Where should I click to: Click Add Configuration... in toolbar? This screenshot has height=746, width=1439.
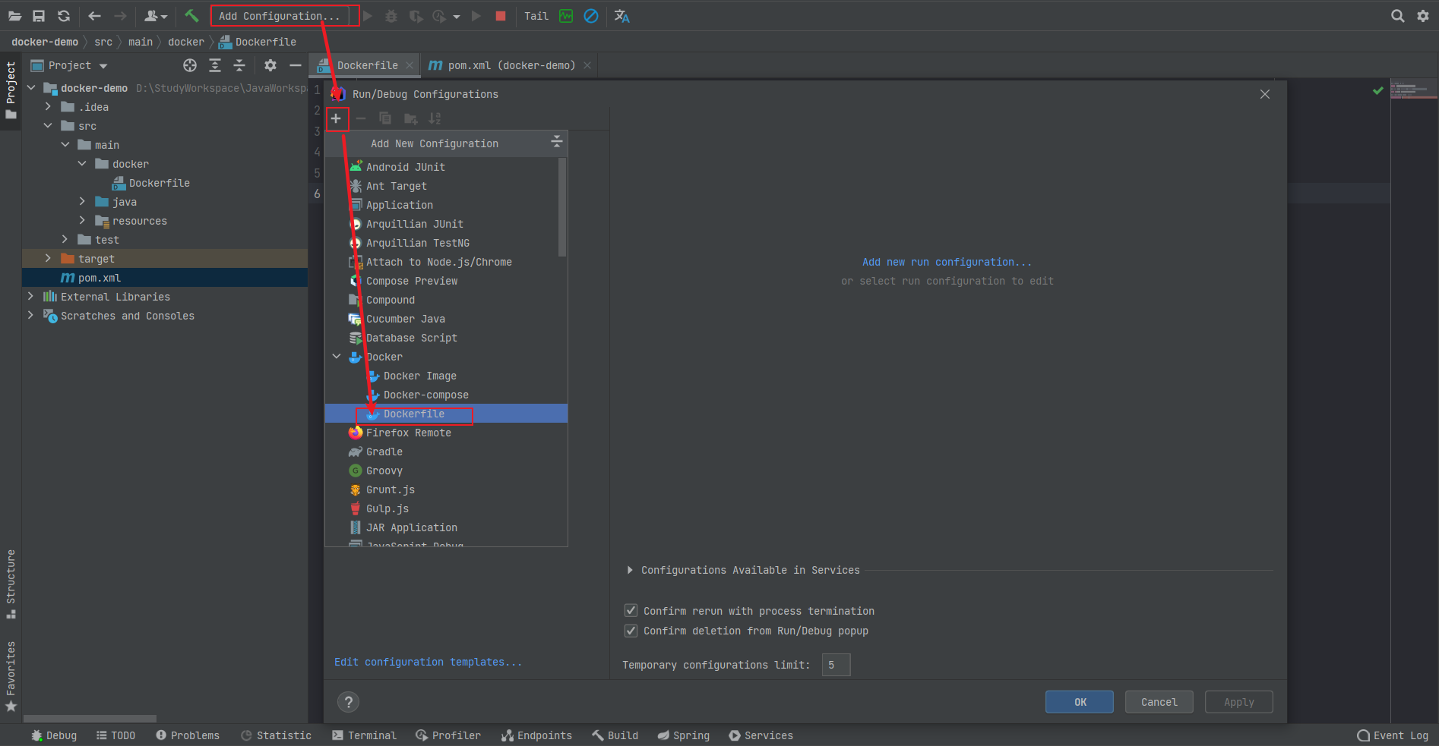[280, 16]
